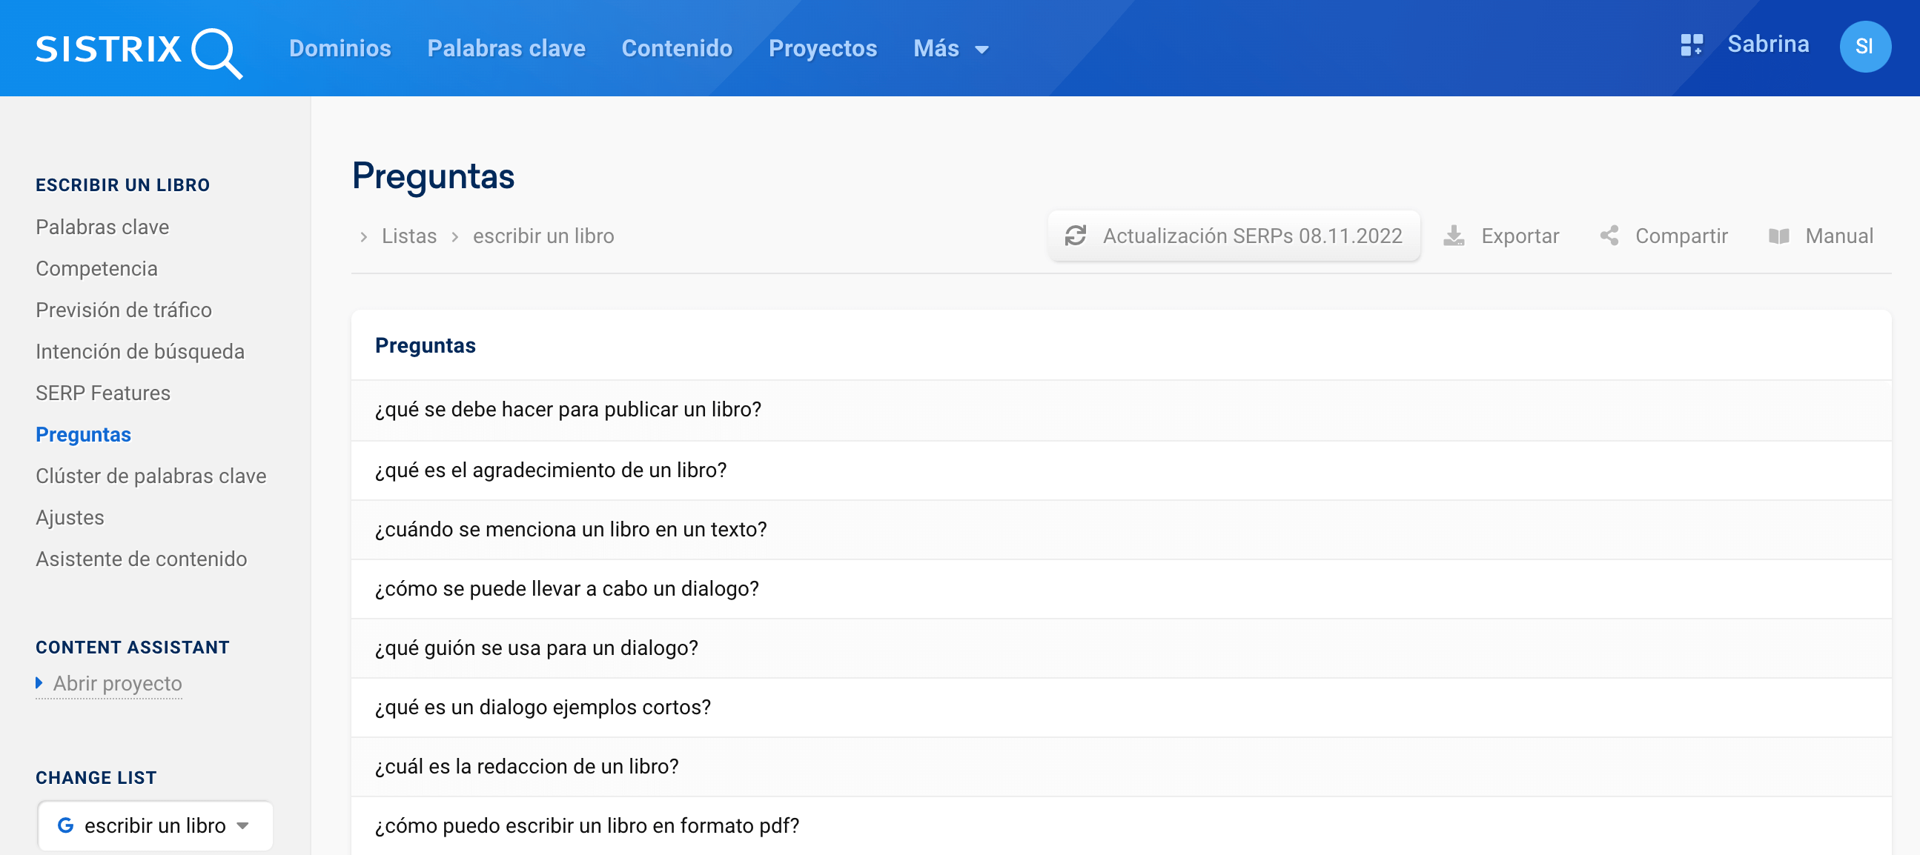Click the Google G icon in list selector

coord(65,825)
